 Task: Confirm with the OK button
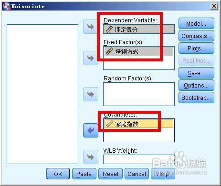coord(58,174)
